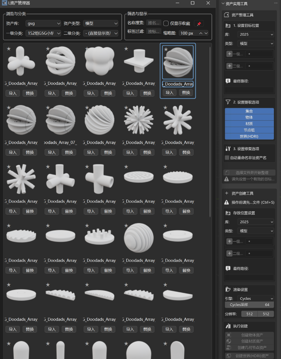
Task: Toggle the 集合 extraction option
Action: point(249,111)
